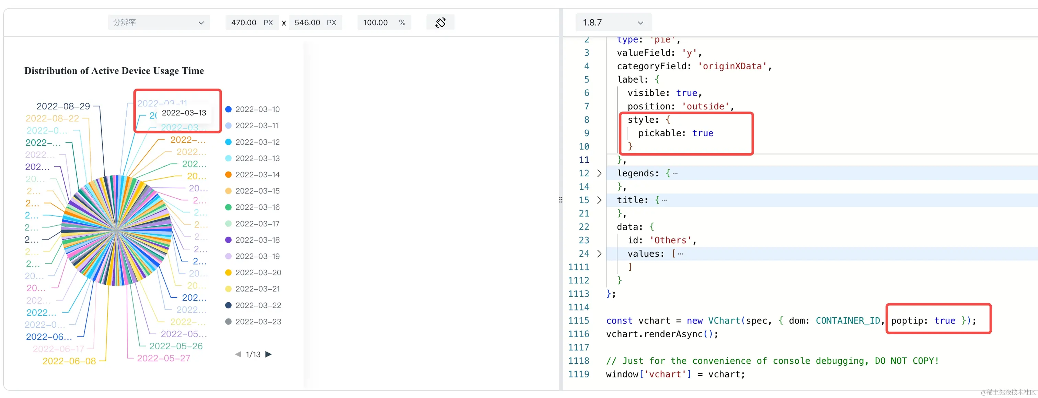The height and width of the screenshot is (398, 1038).
Task: Click the yellow 2022-03-20 legend dot
Action: pos(229,273)
